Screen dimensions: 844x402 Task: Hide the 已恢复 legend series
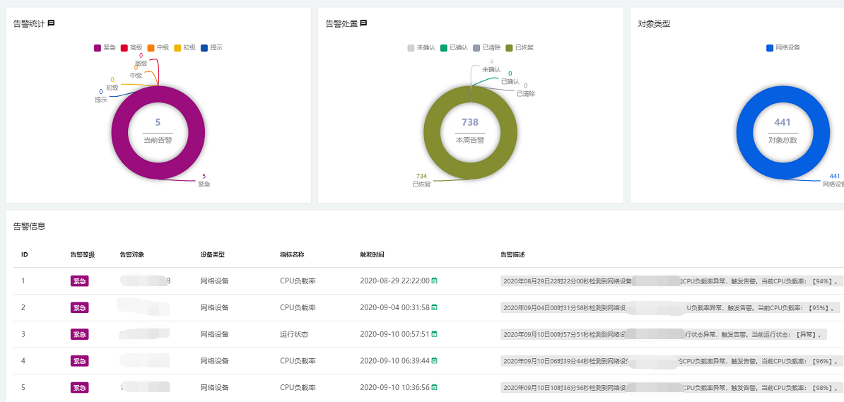[x=520, y=47]
